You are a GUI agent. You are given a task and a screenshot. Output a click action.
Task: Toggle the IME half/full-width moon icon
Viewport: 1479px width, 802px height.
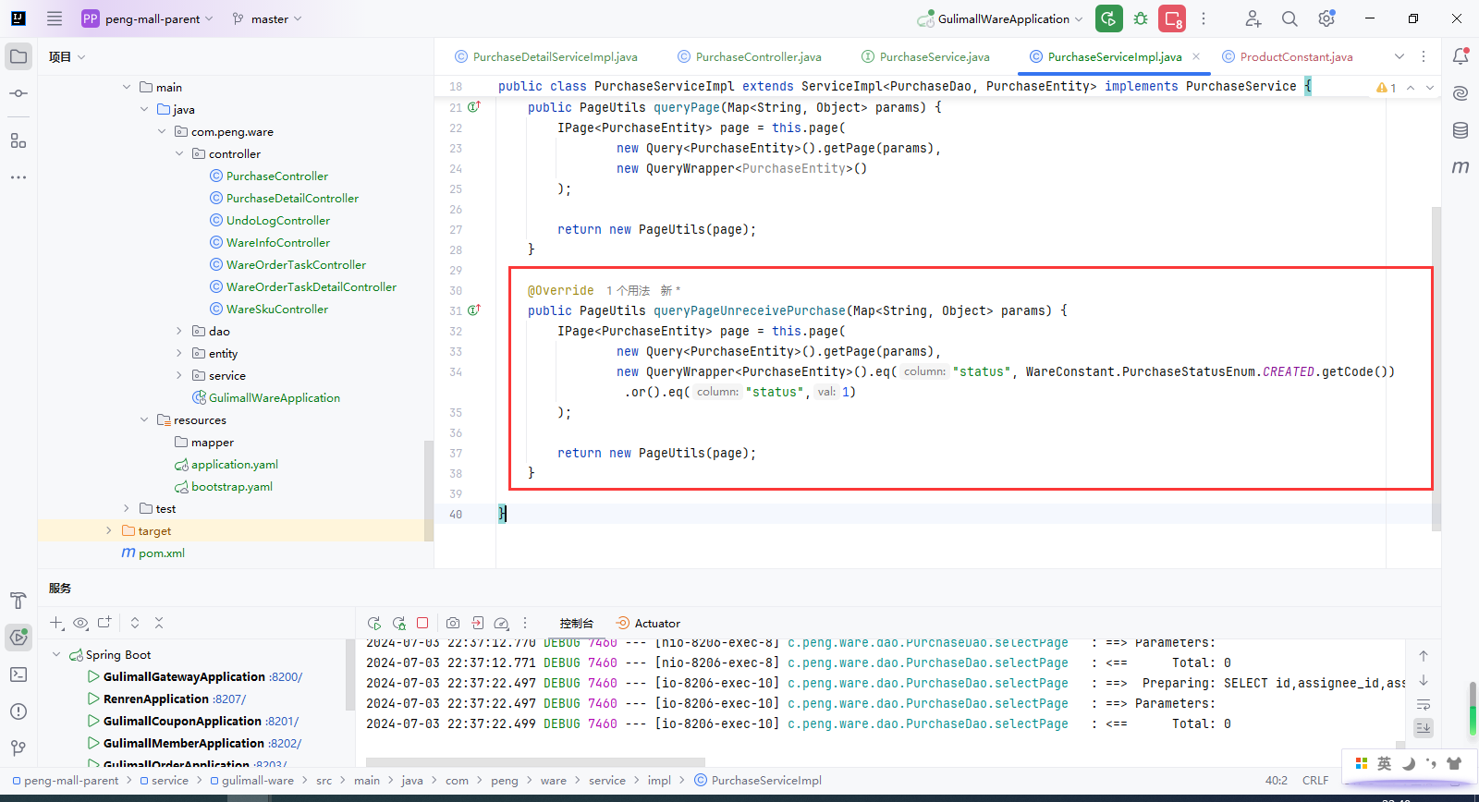tap(1408, 763)
